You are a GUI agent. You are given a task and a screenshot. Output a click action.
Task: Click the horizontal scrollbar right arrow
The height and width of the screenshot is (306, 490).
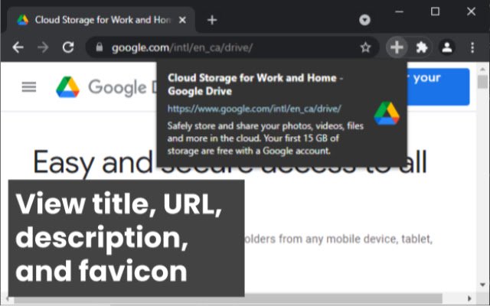pos(469,298)
